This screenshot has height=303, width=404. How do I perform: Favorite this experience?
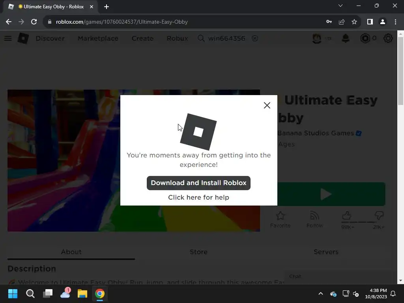(281, 219)
